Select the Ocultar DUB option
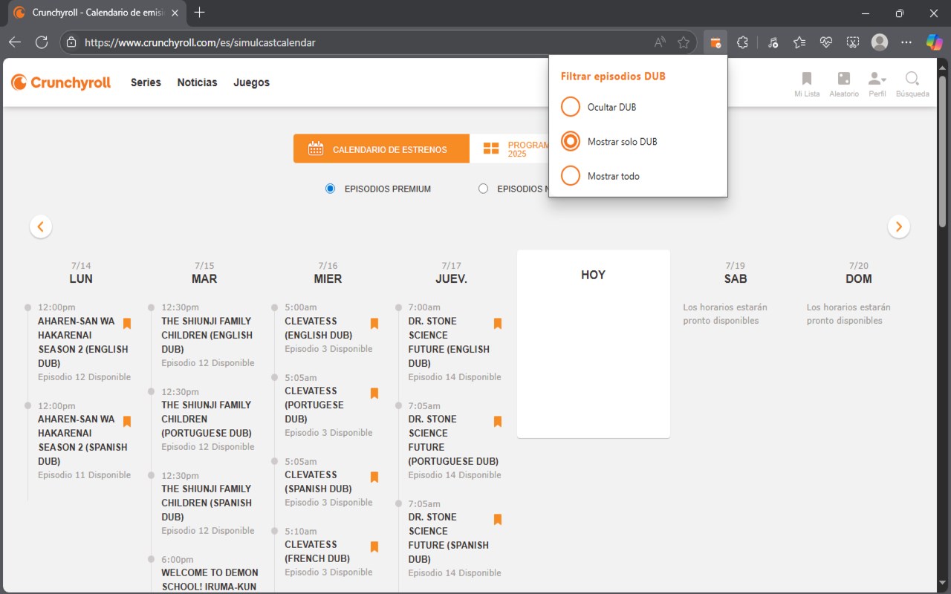The height and width of the screenshot is (594, 951). click(571, 107)
